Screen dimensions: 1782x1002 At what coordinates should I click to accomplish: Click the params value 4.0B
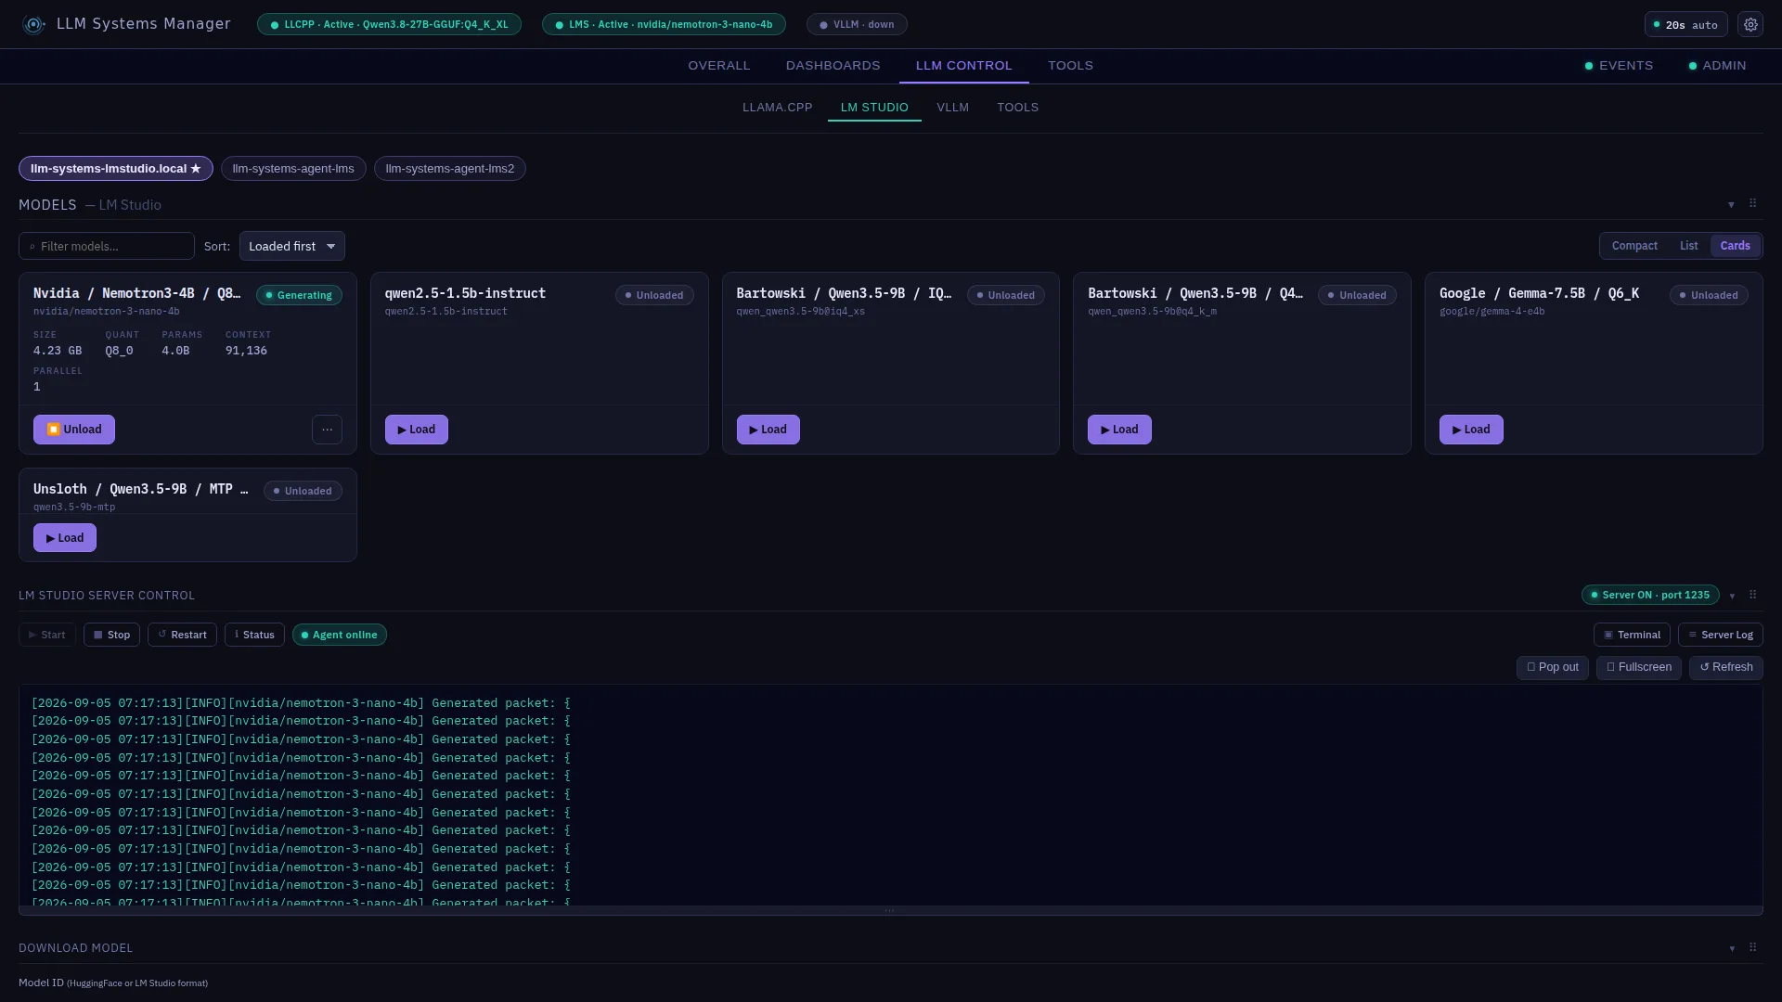click(x=175, y=351)
